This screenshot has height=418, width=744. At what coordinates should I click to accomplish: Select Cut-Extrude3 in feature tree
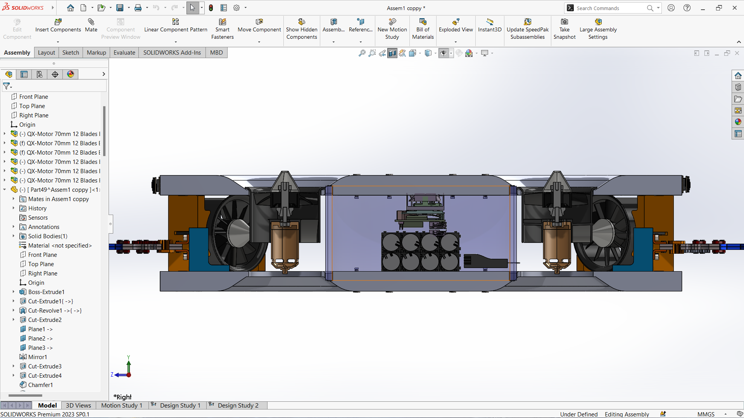pos(45,366)
